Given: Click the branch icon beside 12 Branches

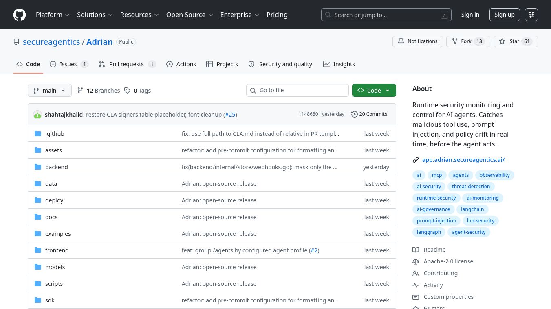Looking at the screenshot, I should click(80, 90).
